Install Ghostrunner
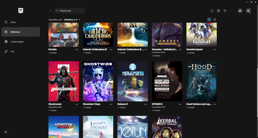 (53, 110)
